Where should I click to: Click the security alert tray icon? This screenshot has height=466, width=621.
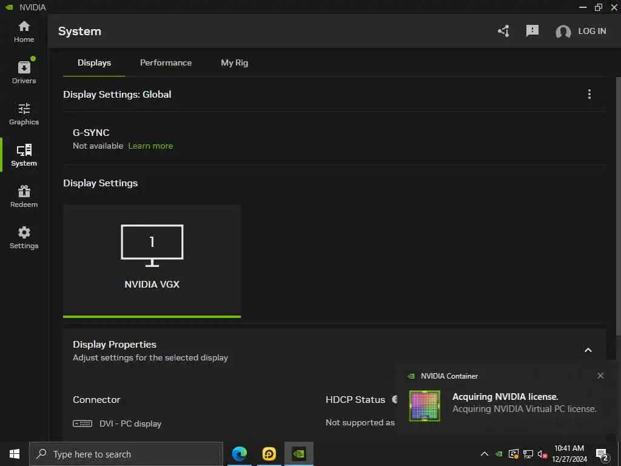pyautogui.click(x=514, y=454)
